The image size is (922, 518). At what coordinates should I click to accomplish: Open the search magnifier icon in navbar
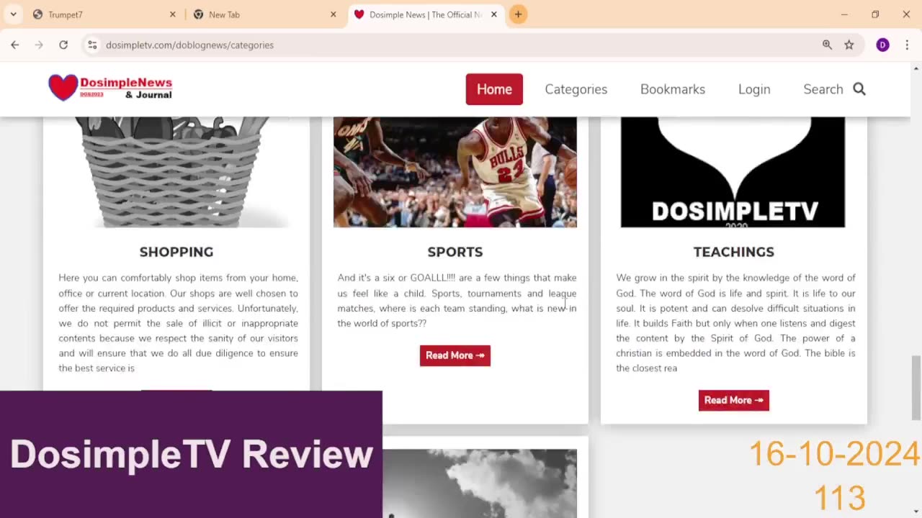[x=859, y=89]
